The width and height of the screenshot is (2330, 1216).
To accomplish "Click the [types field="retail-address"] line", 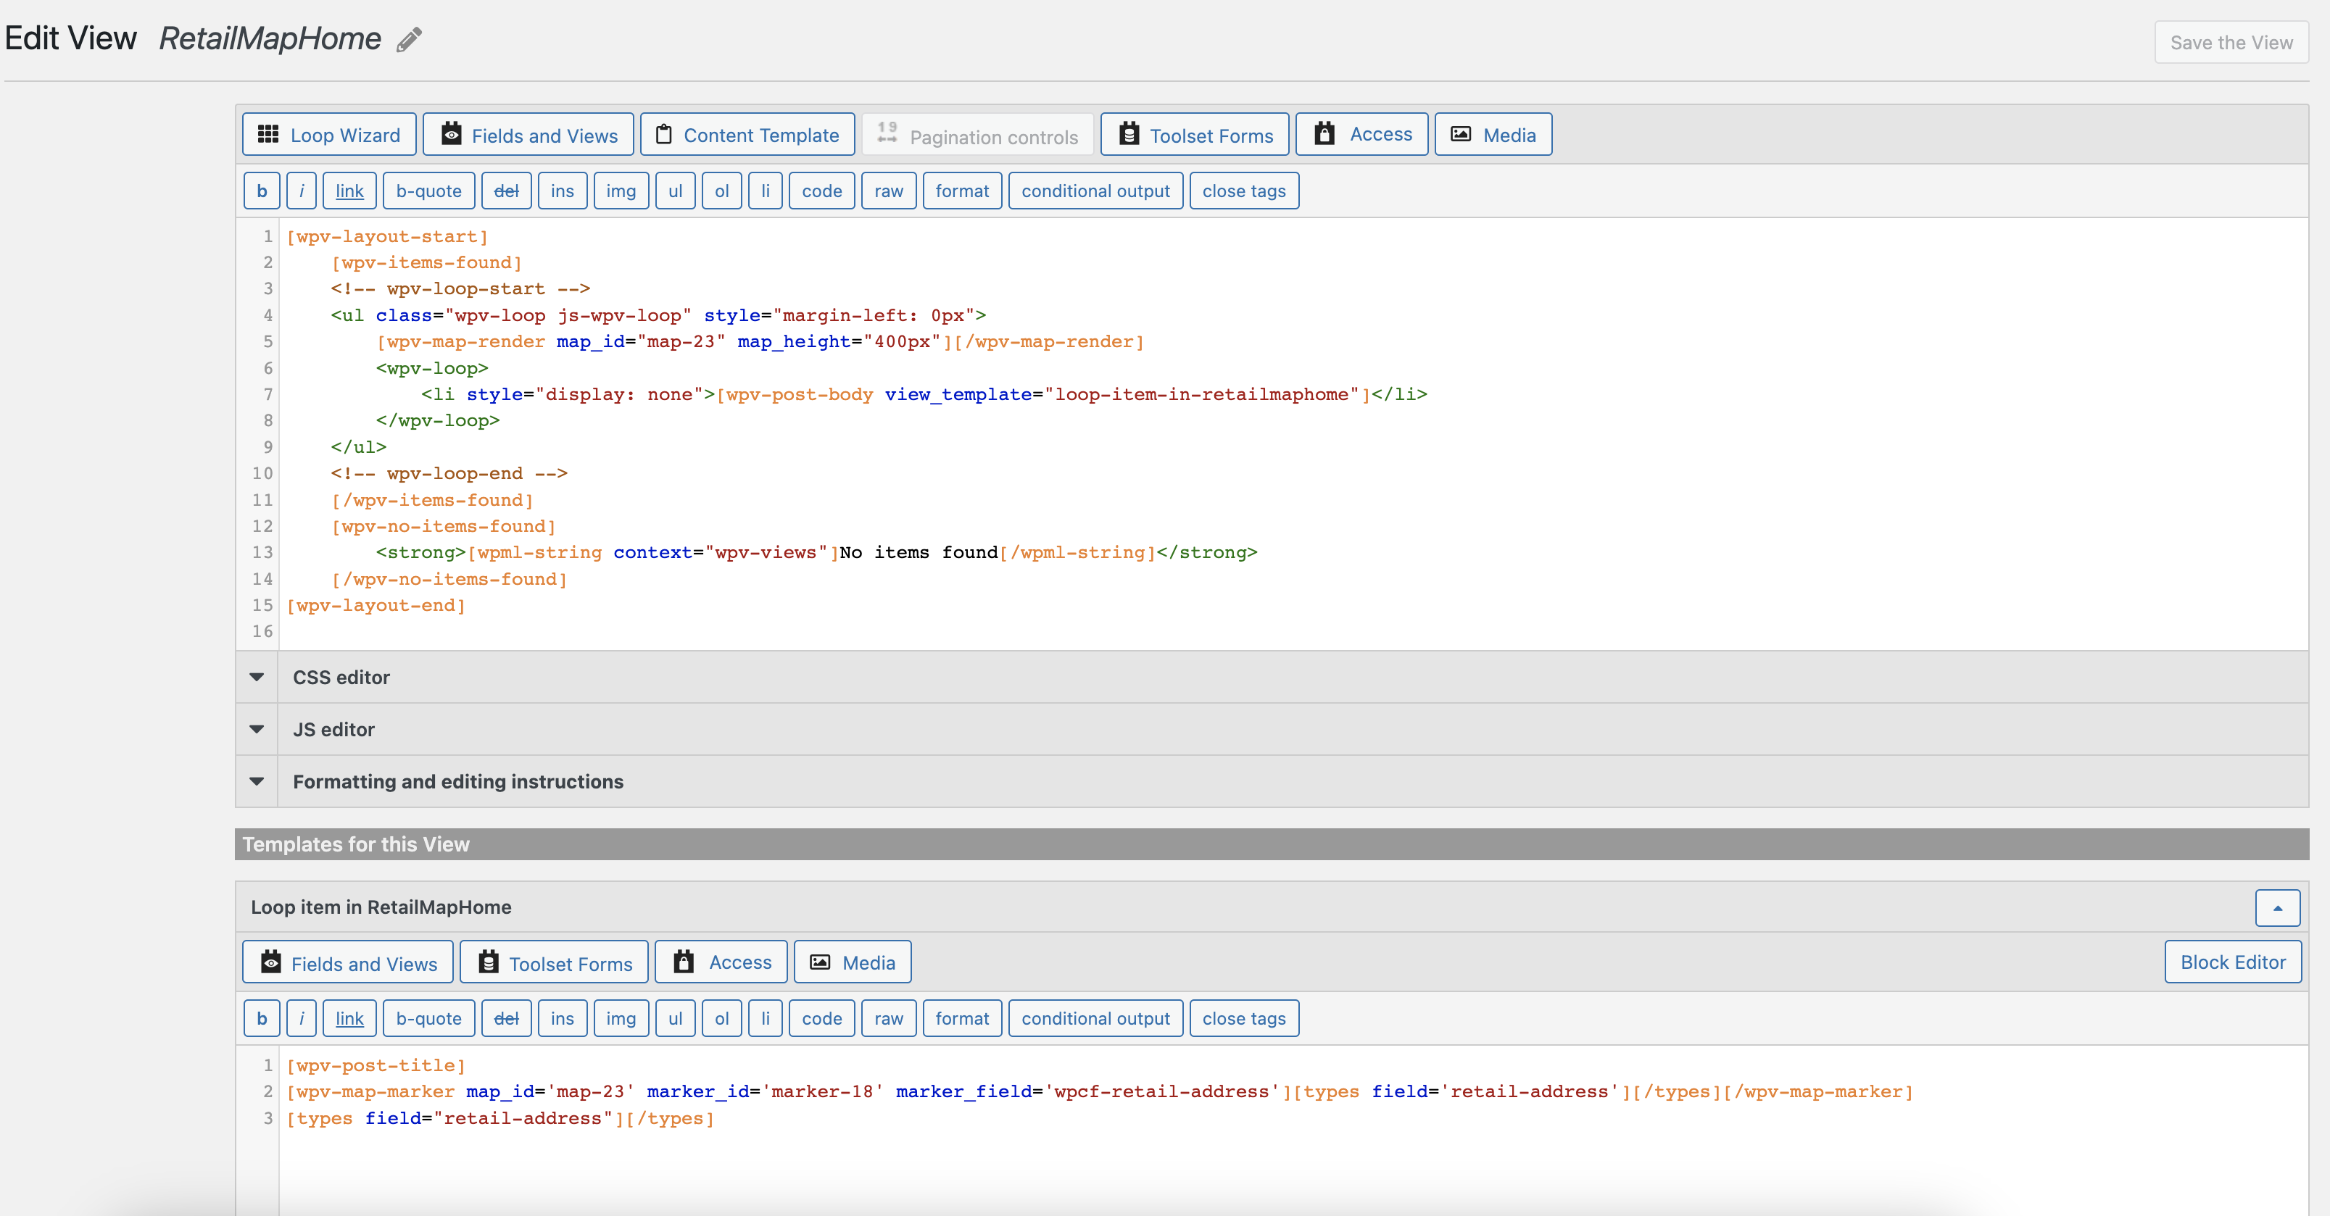I will [x=500, y=1120].
